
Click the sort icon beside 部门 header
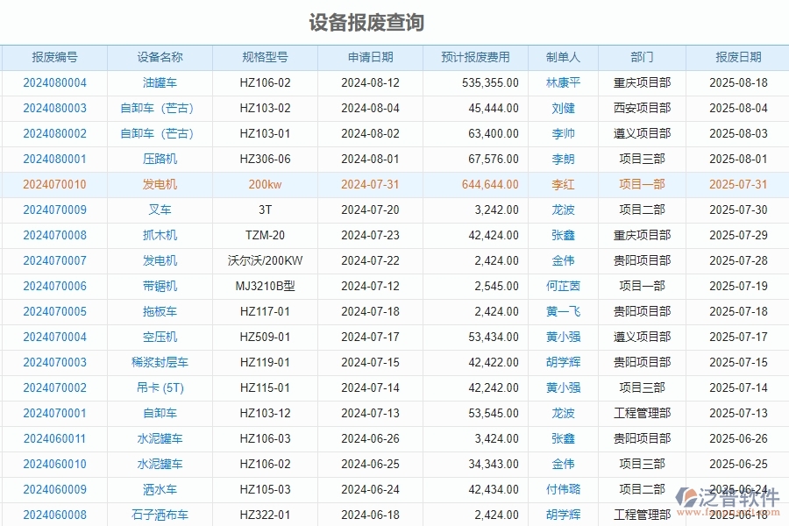pyautogui.click(x=659, y=57)
